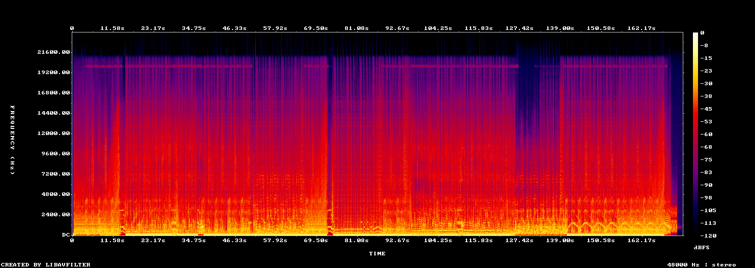Click the 2400.00 frequency tick label

tap(56, 215)
